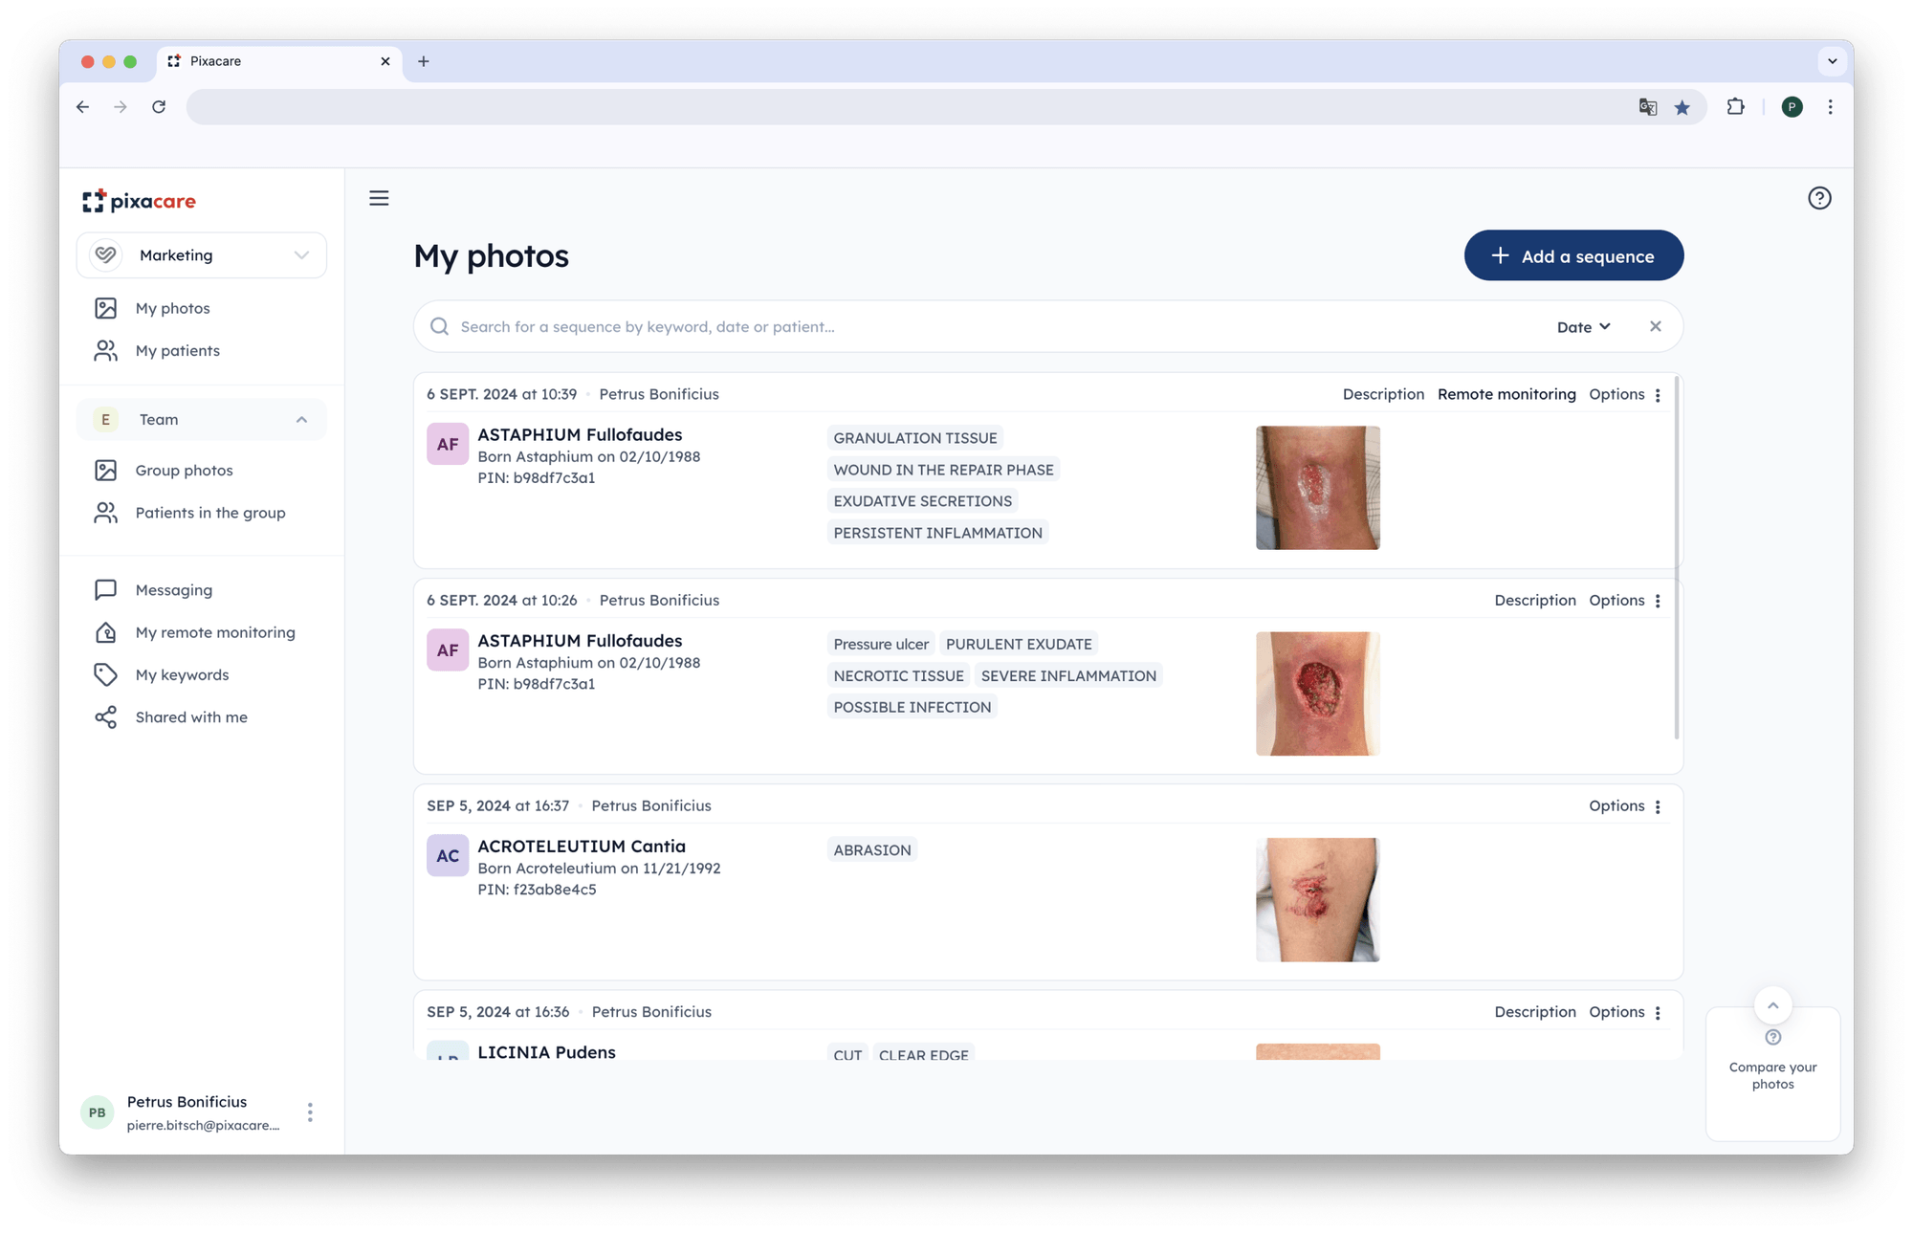The image size is (1913, 1233).
Task: Expand the Marketing workspace selector
Action: [x=301, y=254]
